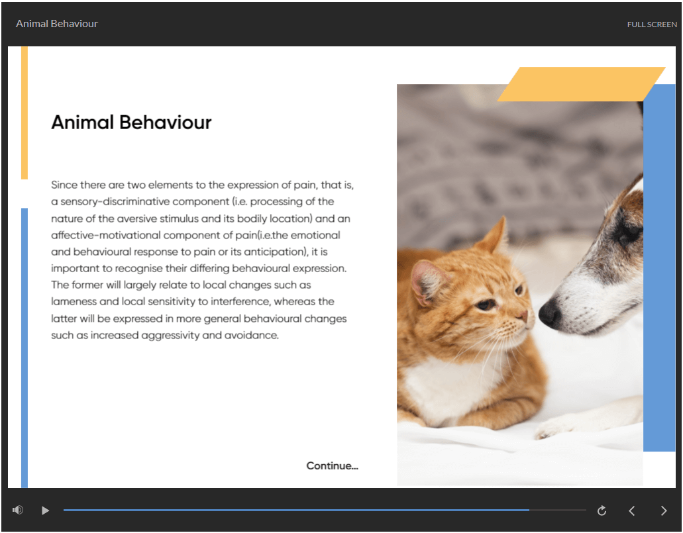Click the replay circular arrow icon
Viewport: 683px width, 533px height.
tap(602, 510)
